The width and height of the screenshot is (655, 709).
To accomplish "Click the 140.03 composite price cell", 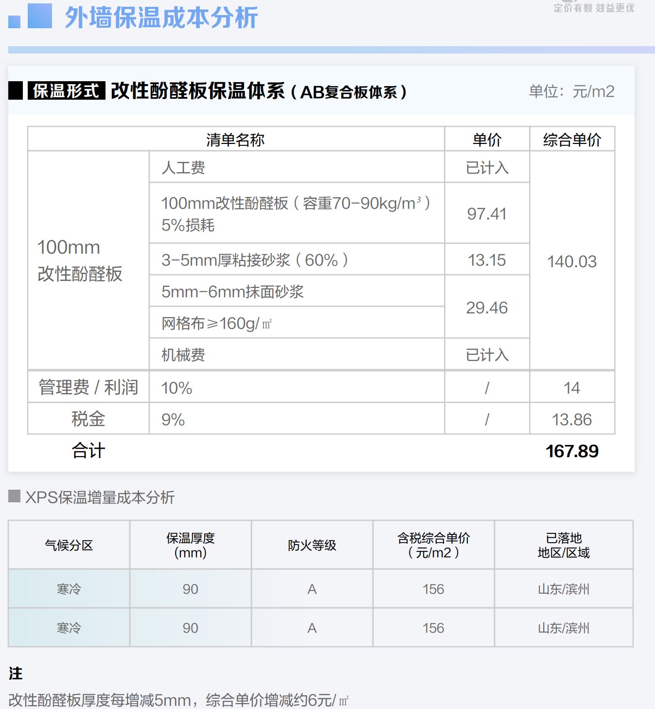I will tap(572, 261).
